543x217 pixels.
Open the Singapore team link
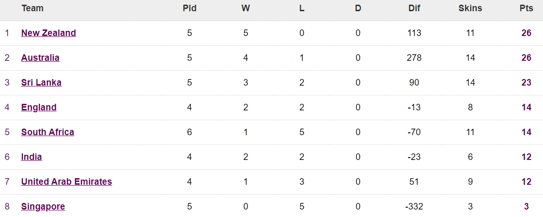(x=43, y=206)
